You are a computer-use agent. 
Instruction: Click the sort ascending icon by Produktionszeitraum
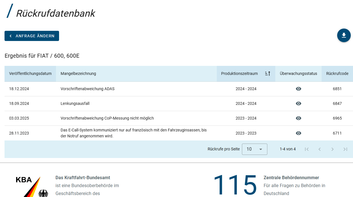pyautogui.click(x=268, y=73)
